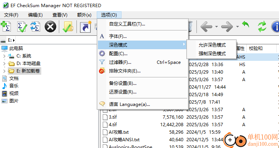279x148 pixels.
Task: Click the forward navigation arrow
Action: (x=227, y=27)
